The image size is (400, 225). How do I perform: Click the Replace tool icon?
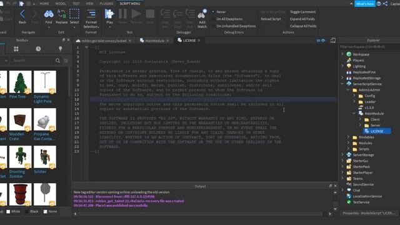(x=61, y=14)
